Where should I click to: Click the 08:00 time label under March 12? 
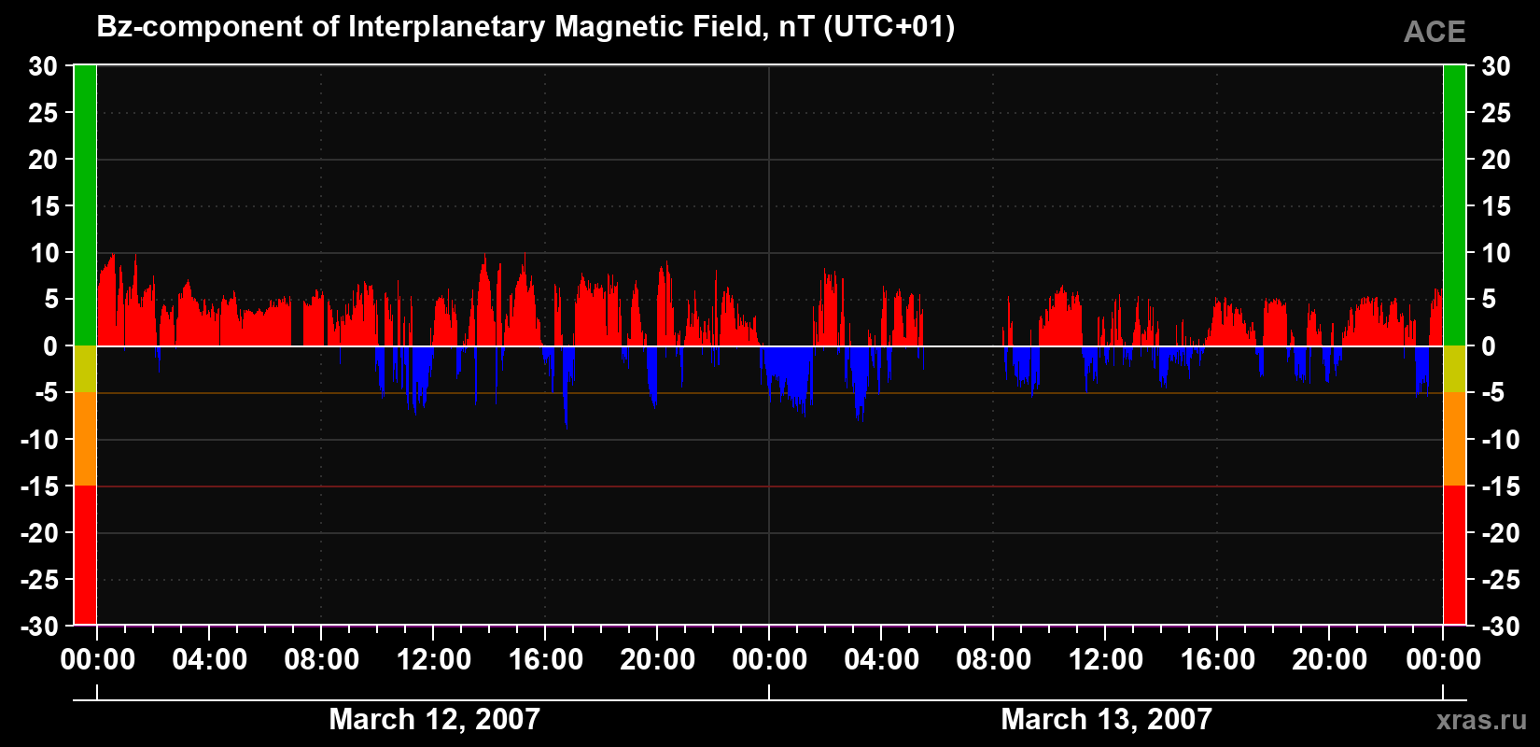pos(322,660)
